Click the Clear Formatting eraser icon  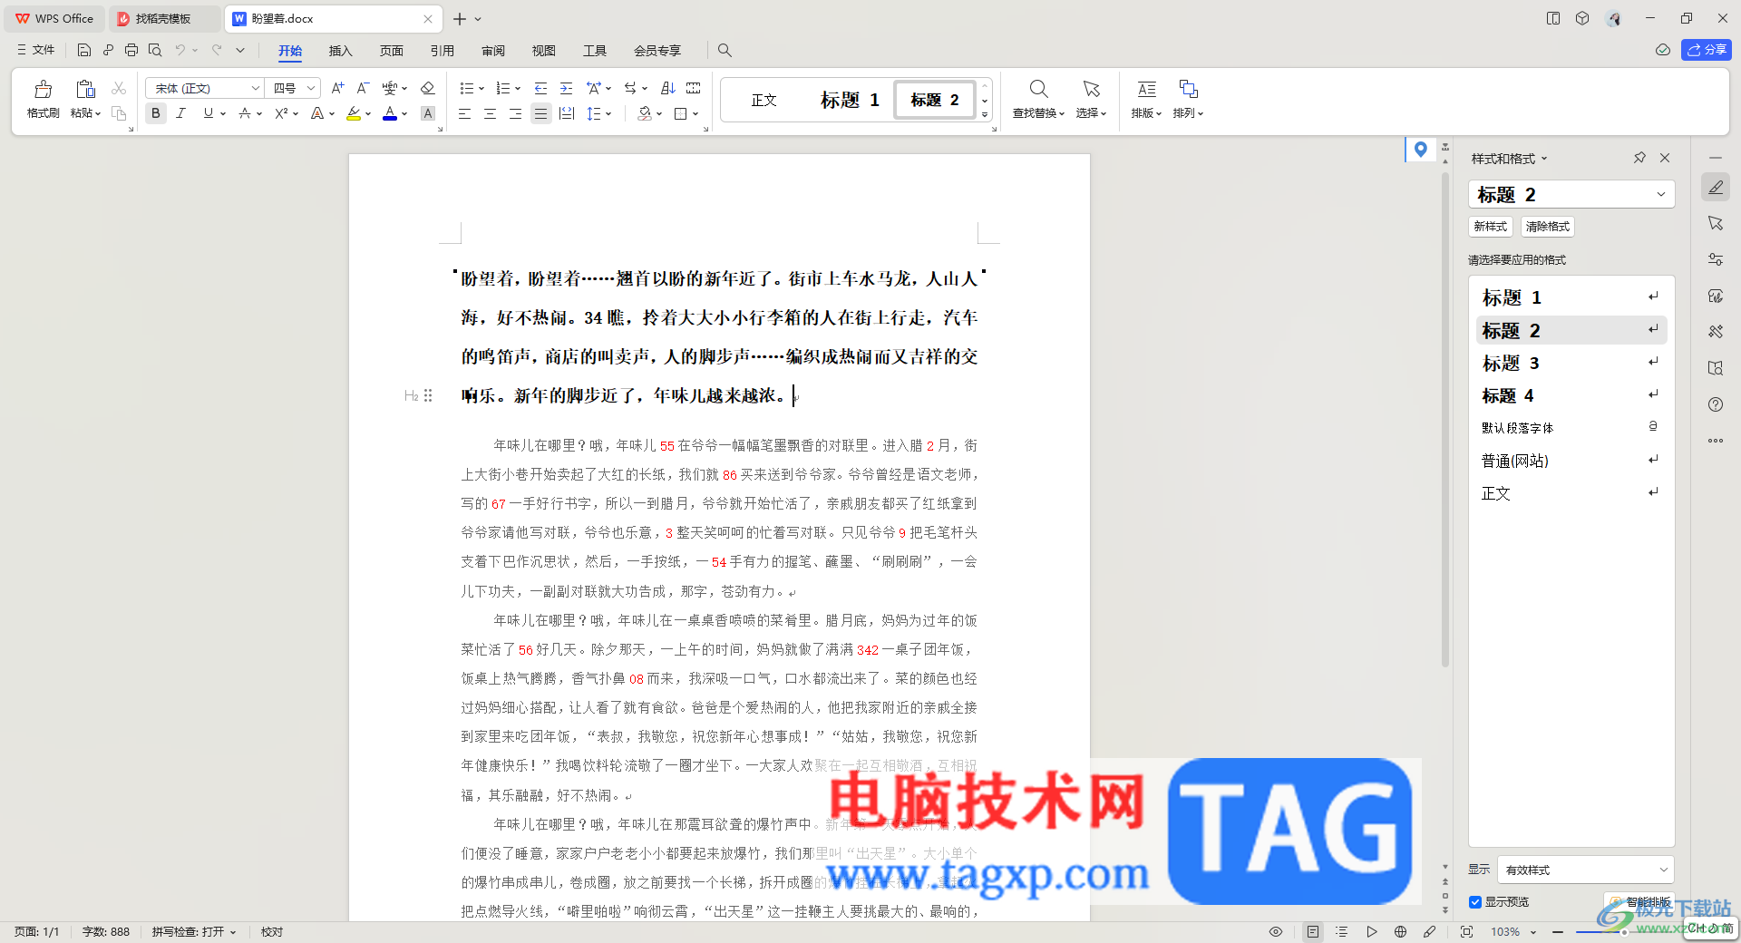point(428,88)
